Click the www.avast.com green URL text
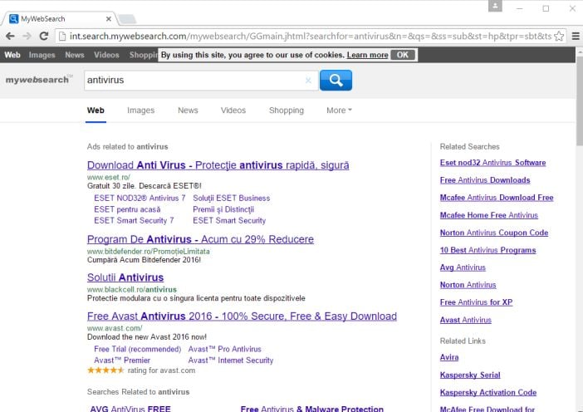Image resolution: width=583 pixels, height=412 pixels. 115,328
